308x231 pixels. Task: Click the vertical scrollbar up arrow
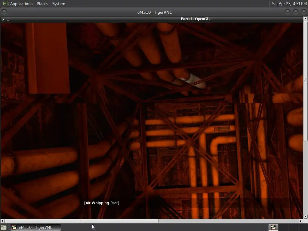[305, 19]
